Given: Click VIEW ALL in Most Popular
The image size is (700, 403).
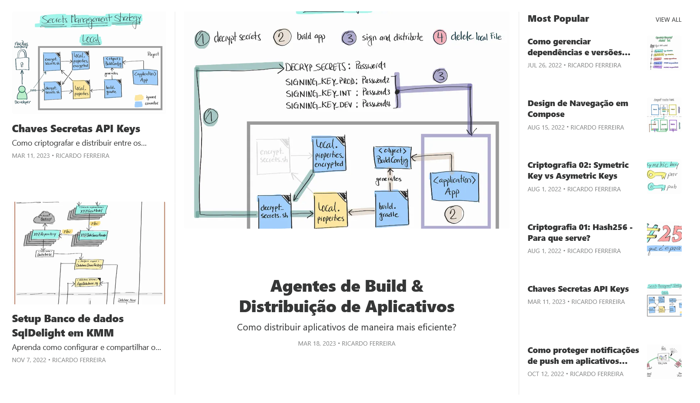Looking at the screenshot, I should 668,20.
